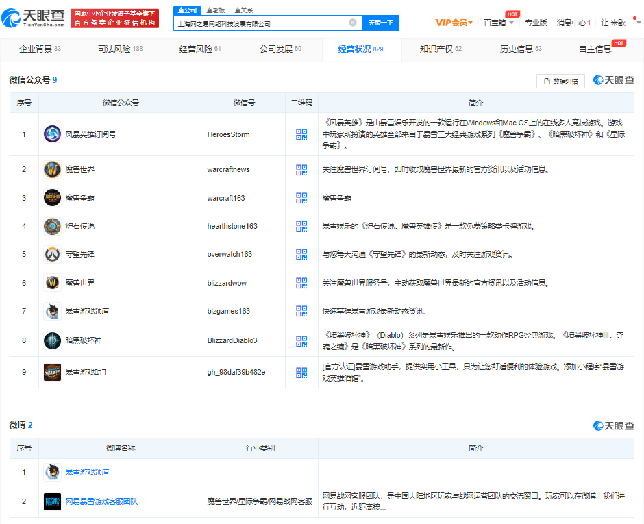Viewport: 644px width, 524px height.
Task: Open QR code for 炉石传说 account
Action: 301,226
